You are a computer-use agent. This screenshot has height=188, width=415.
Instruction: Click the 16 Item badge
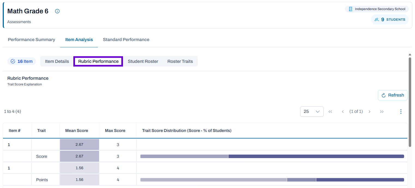[22, 61]
